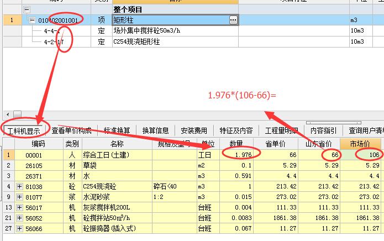Switch to the 换算信息 tab

click(x=155, y=130)
